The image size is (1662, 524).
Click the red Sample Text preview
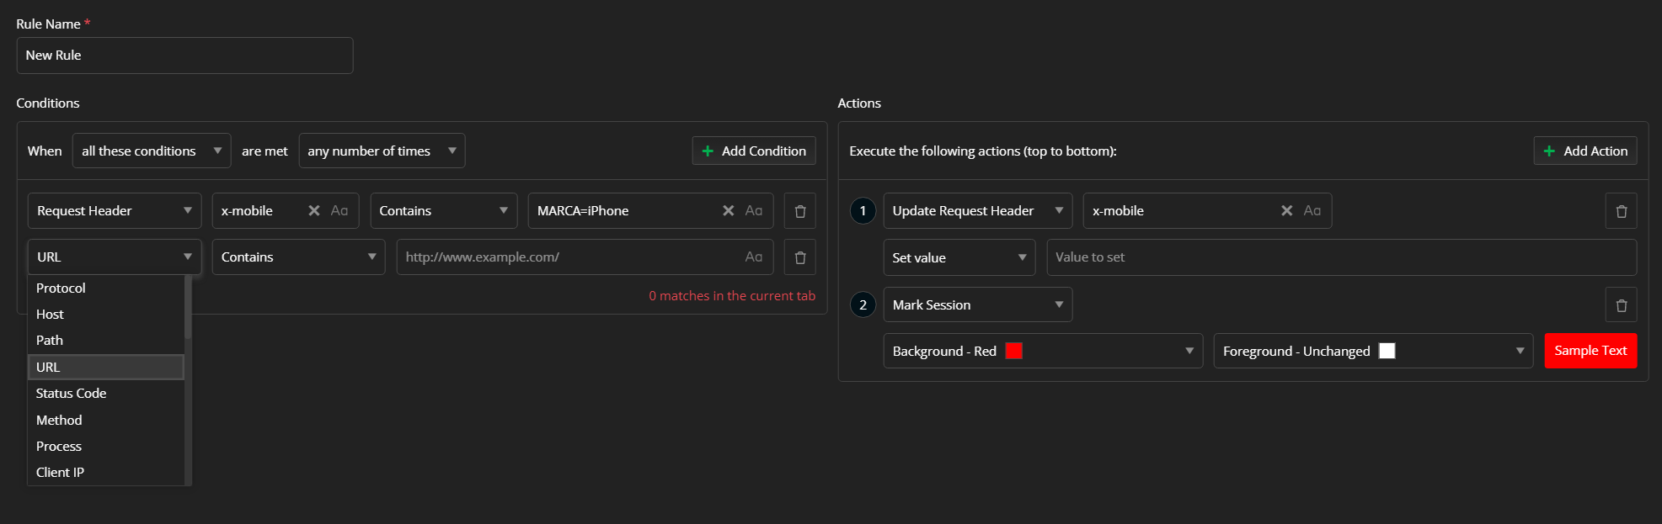point(1590,352)
